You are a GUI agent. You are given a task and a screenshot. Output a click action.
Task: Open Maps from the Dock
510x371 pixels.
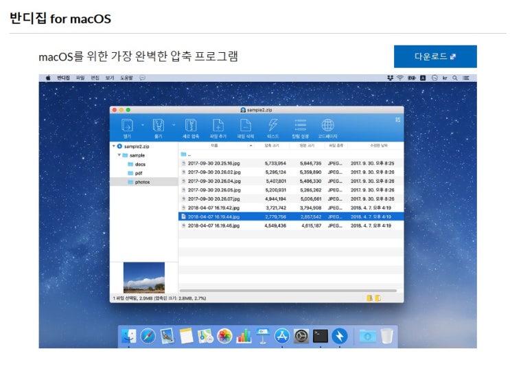205,336
